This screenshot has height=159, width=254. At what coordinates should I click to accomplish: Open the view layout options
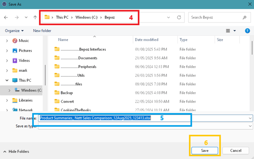[230, 30]
